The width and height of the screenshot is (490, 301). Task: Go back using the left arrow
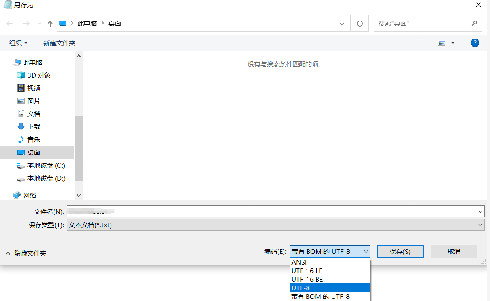10,24
